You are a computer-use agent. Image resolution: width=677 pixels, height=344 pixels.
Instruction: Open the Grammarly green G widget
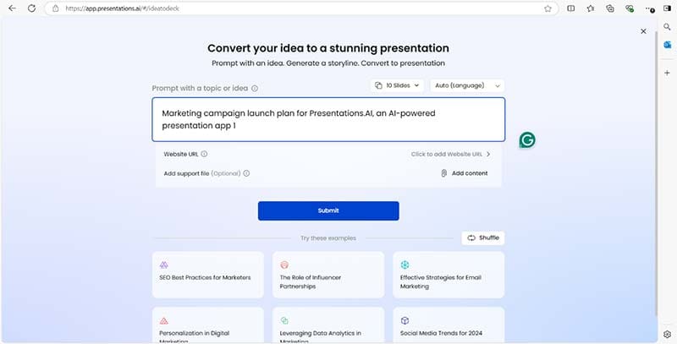(x=527, y=140)
